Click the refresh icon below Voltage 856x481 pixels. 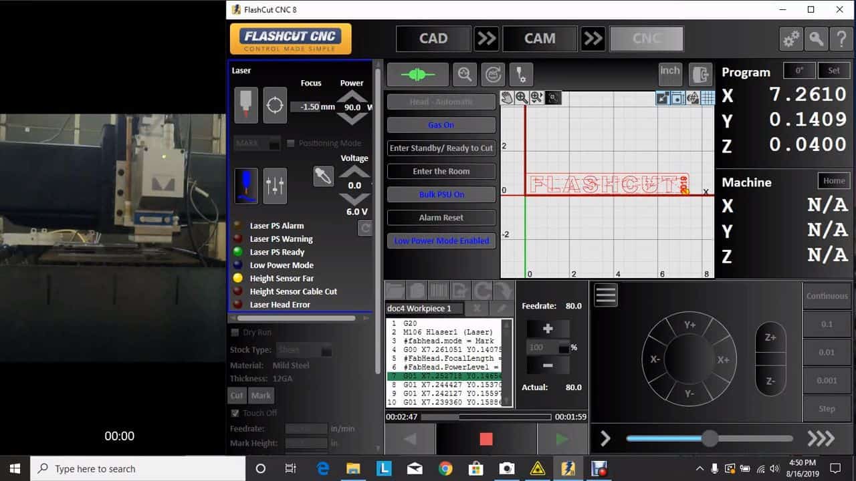(365, 228)
